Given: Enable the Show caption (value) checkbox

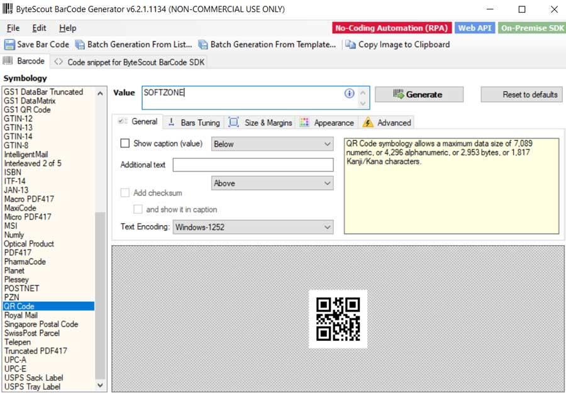Looking at the screenshot, I should pos(125,143).
